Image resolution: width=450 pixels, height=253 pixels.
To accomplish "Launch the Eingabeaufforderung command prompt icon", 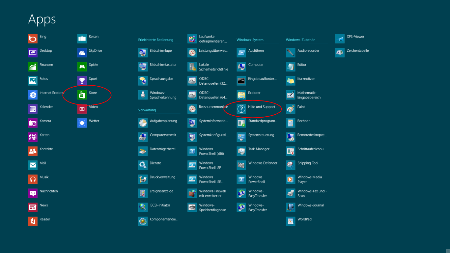I will click(x=241, y=81).
